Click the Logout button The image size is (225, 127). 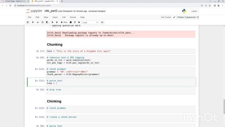tap(194, 11)
